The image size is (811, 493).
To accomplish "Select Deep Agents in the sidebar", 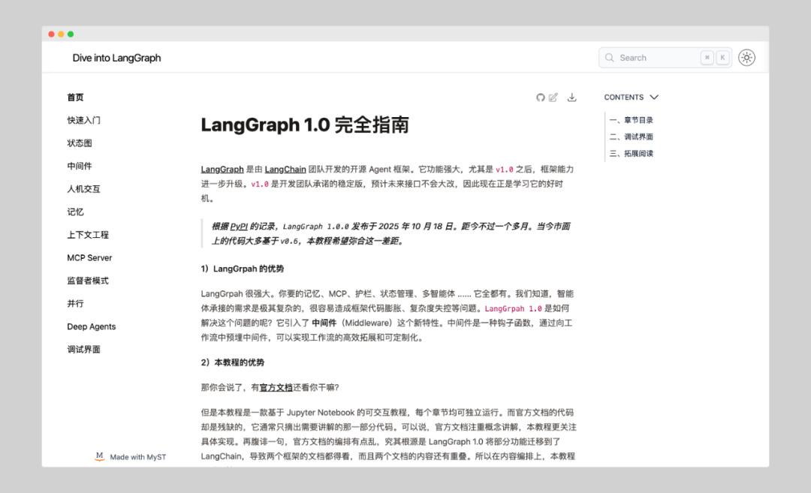I will [x=91, y=326].
